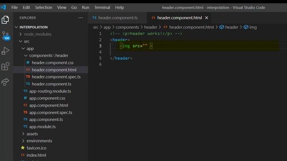Click src in the breadcrumb path
This screenshot has width=287, height=161.
click(x=96, y=27)
